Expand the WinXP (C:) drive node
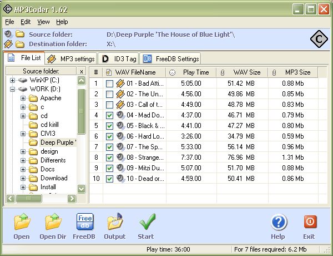This screenshot has width=333, height=256. pyautogui.click(x=13, y=80)
